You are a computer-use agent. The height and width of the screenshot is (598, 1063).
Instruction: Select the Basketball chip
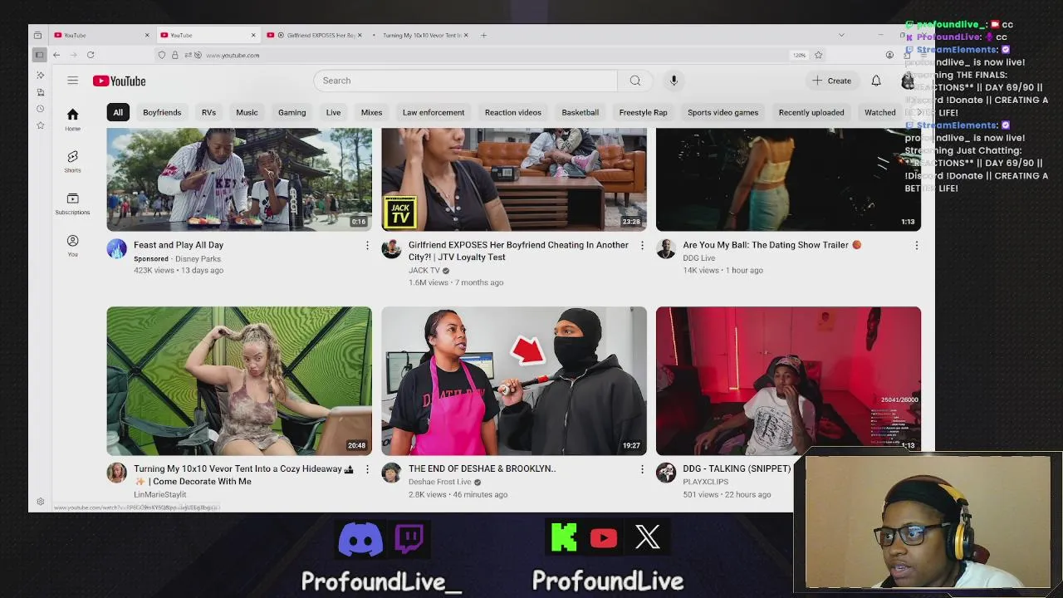pos(580,112)
